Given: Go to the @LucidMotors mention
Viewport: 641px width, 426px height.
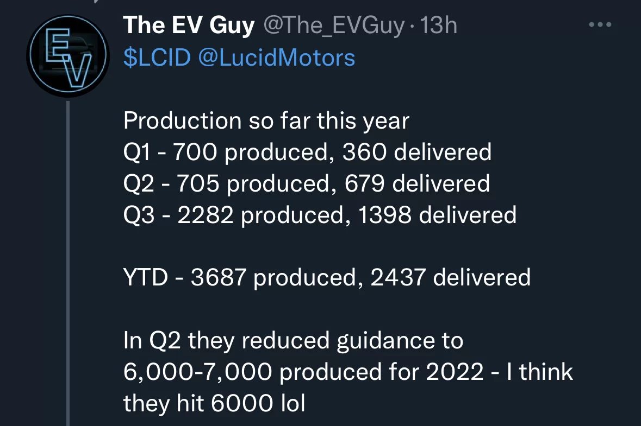Looking at the screenshot, I should (277, 58).
